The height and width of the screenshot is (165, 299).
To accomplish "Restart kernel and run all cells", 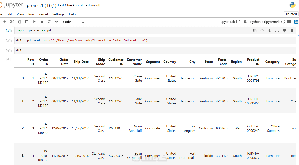I will coord(56,22).
